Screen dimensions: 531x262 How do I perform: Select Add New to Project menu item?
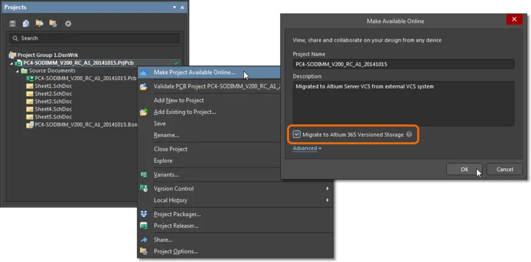point(179,100)
